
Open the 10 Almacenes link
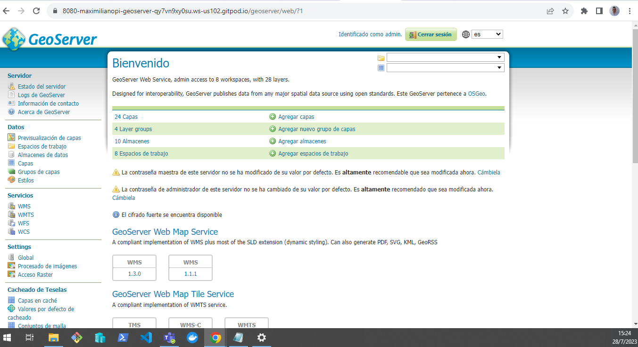132,141
